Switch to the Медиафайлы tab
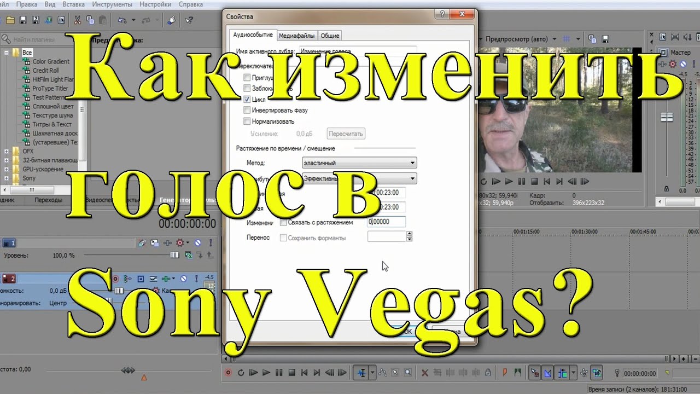This screenshot has height=394, width=700. [x=296, y=36]
